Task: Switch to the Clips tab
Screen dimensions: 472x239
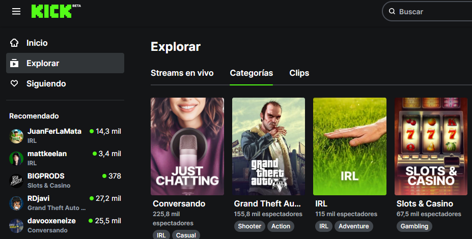Action: coord(299,73)
